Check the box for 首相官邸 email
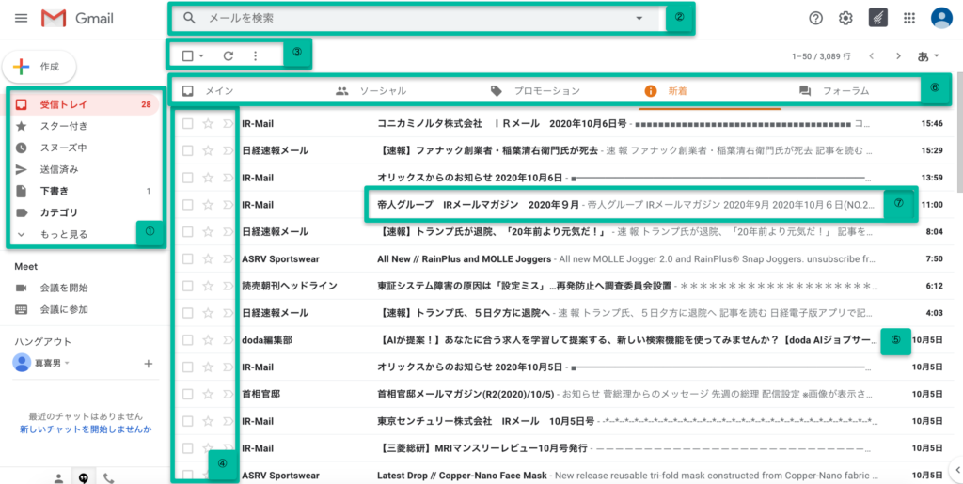The image size is (963, 484). point(188,394)
